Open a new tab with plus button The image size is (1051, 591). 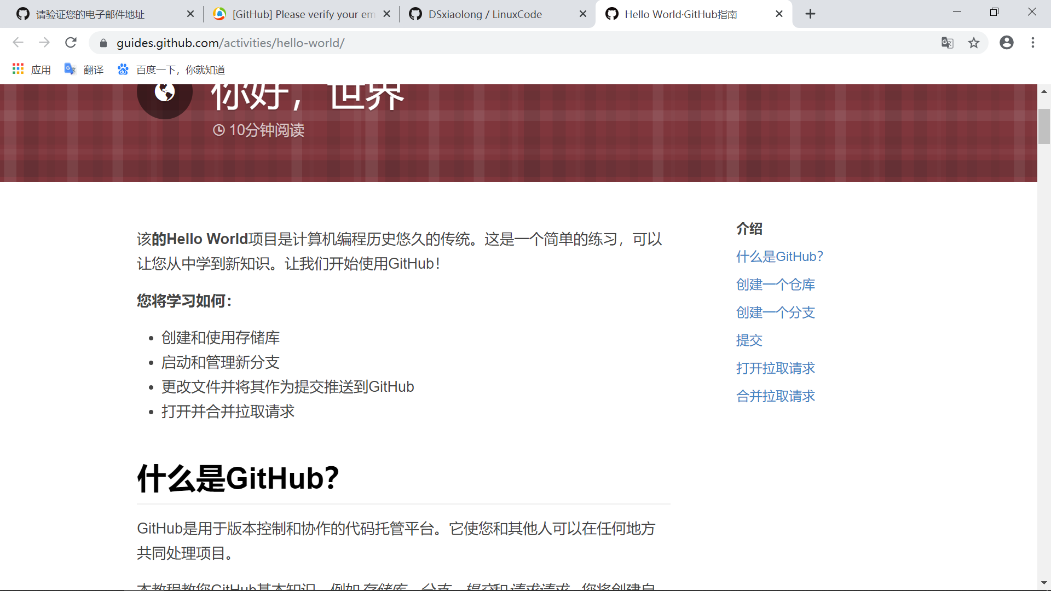(810, 14)
